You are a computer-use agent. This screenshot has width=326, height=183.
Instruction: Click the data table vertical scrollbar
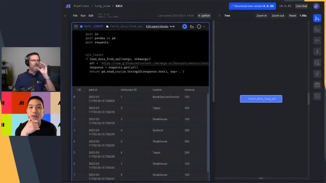(208, 133)
